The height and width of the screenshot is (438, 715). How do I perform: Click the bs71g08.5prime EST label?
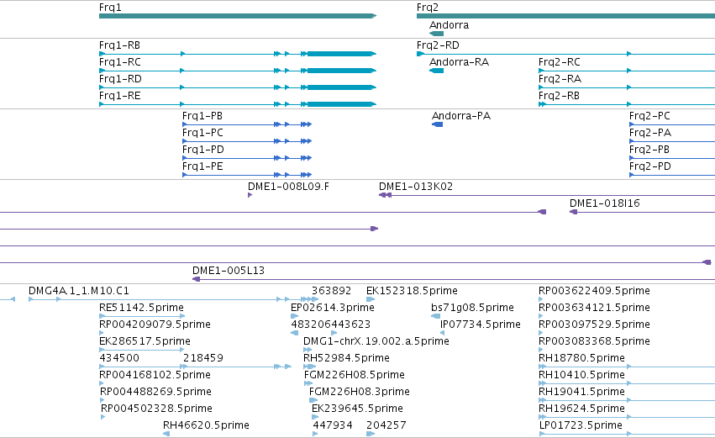click(472, 308)
